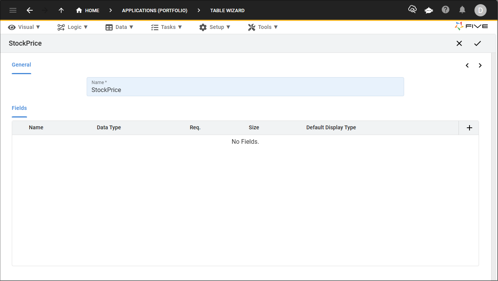Select the General tab

21,65
